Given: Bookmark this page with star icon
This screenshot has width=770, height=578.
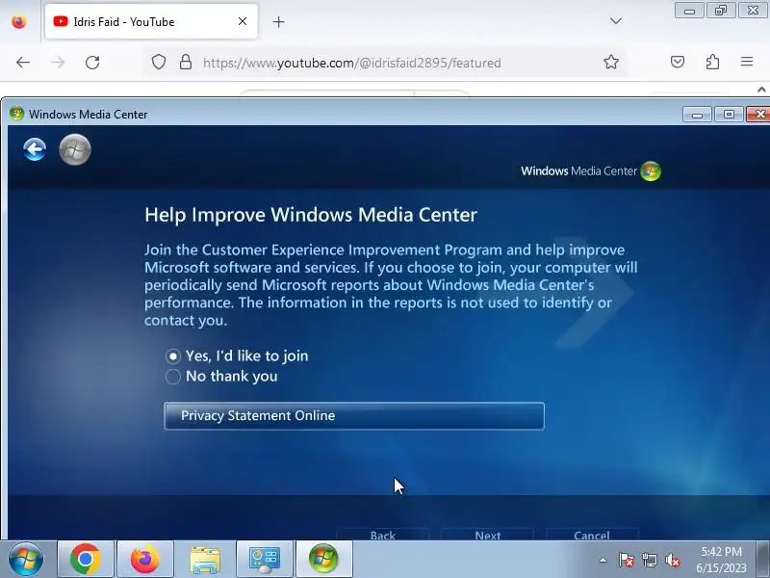Looking at the screenshot, I should pyautogui.click(x=611, y=62).
